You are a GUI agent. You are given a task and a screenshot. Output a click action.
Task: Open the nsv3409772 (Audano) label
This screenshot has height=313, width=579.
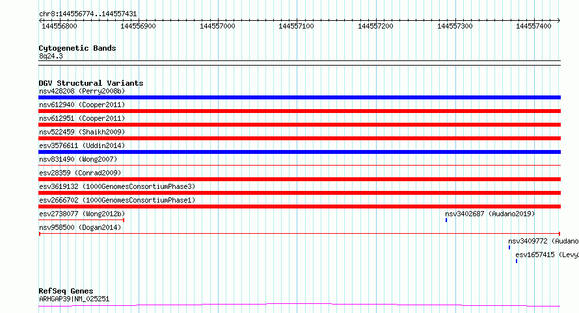(543, 241)
